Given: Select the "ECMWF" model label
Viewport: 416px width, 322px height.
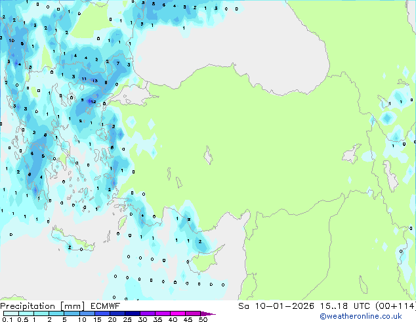Looking at the screenshot, I should point(106,306).
